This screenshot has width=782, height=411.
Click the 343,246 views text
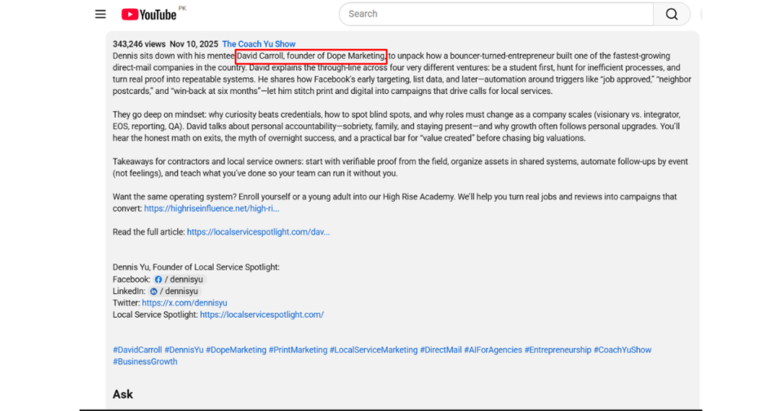(139, 44)
